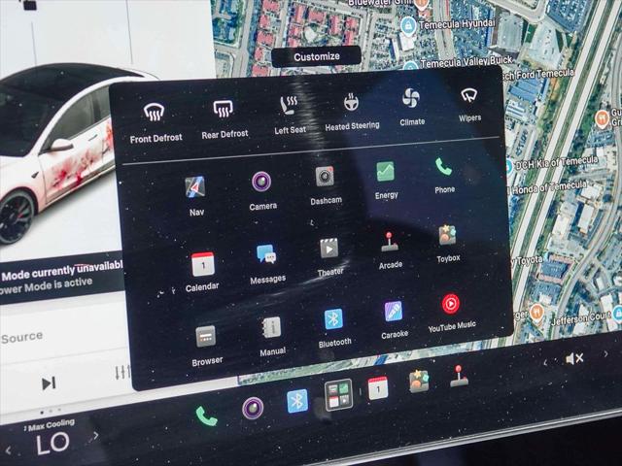This screenshot has height=466, width=622.
Task: Click the Customize button
Action: (316, 56)
